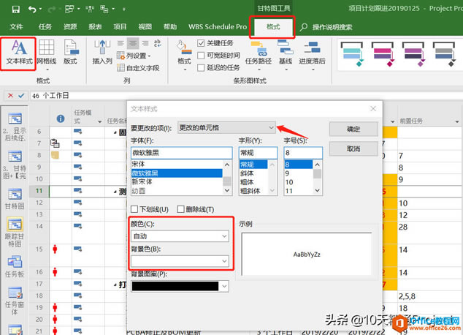Viewport: 463px width, 335px height.
Task: Open the 网格线 gridlines tool
Action: coord(46,51)
